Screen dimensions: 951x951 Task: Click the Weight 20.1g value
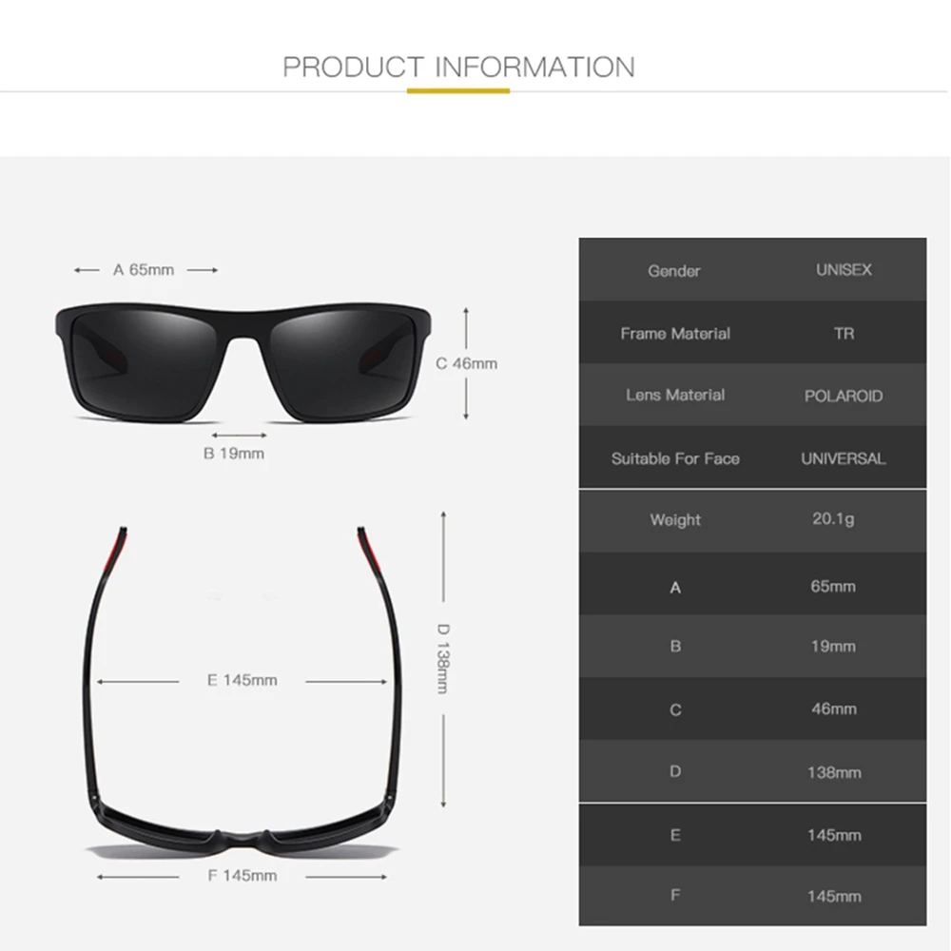coord(833,519)
